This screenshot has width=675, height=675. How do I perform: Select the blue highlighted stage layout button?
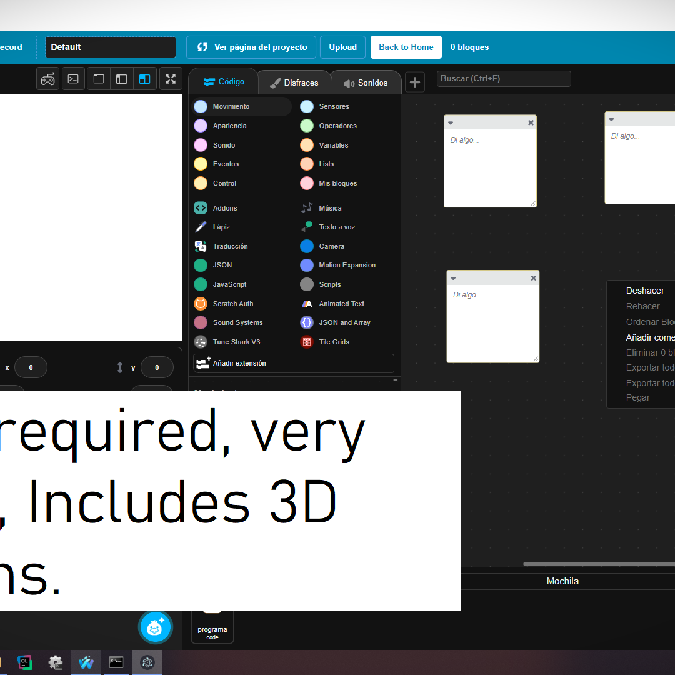pyautogui.click(x=144, y=79)
